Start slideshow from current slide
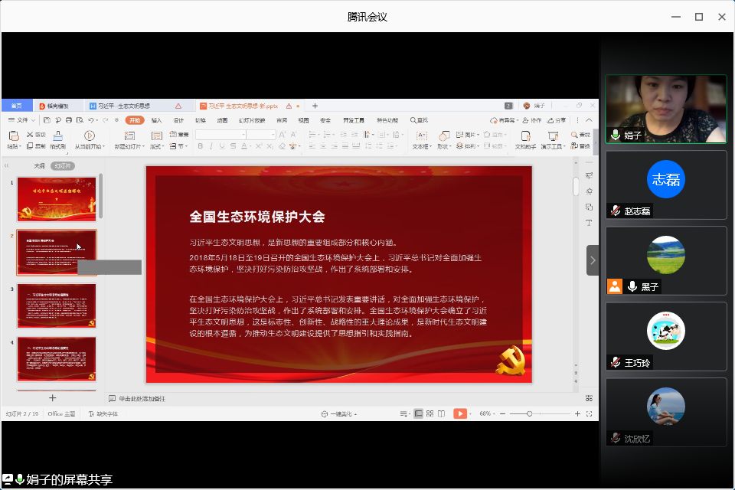The height and width of the screenshot is (490, 735). (x=90, y=139)
